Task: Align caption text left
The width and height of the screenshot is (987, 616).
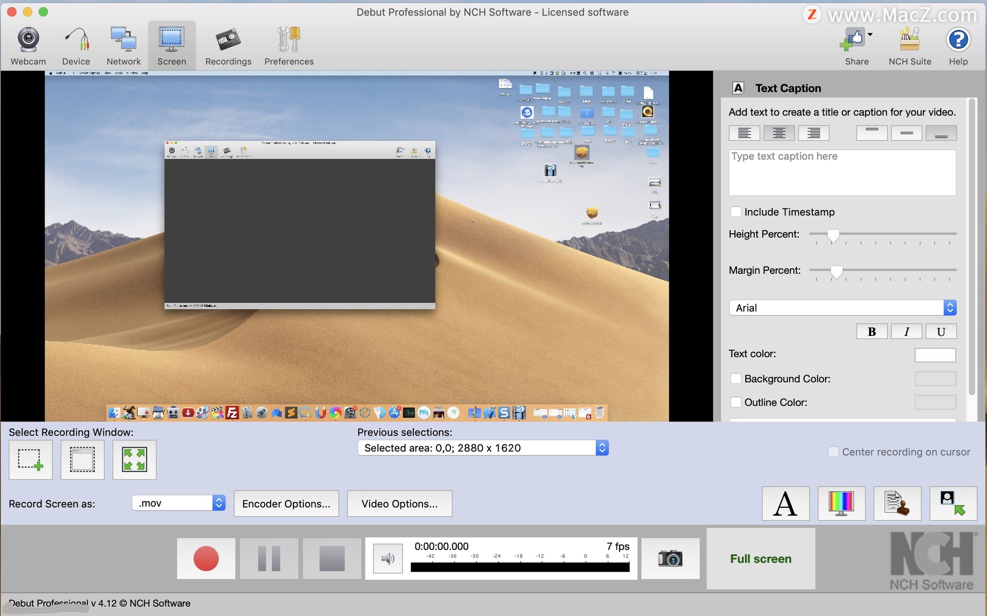Action: 744,133
